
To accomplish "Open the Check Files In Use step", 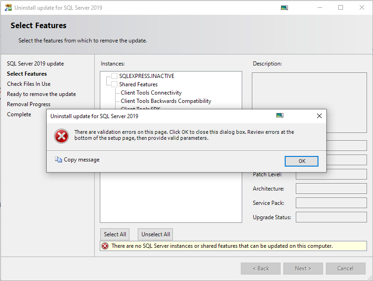I will coord(29,84).
